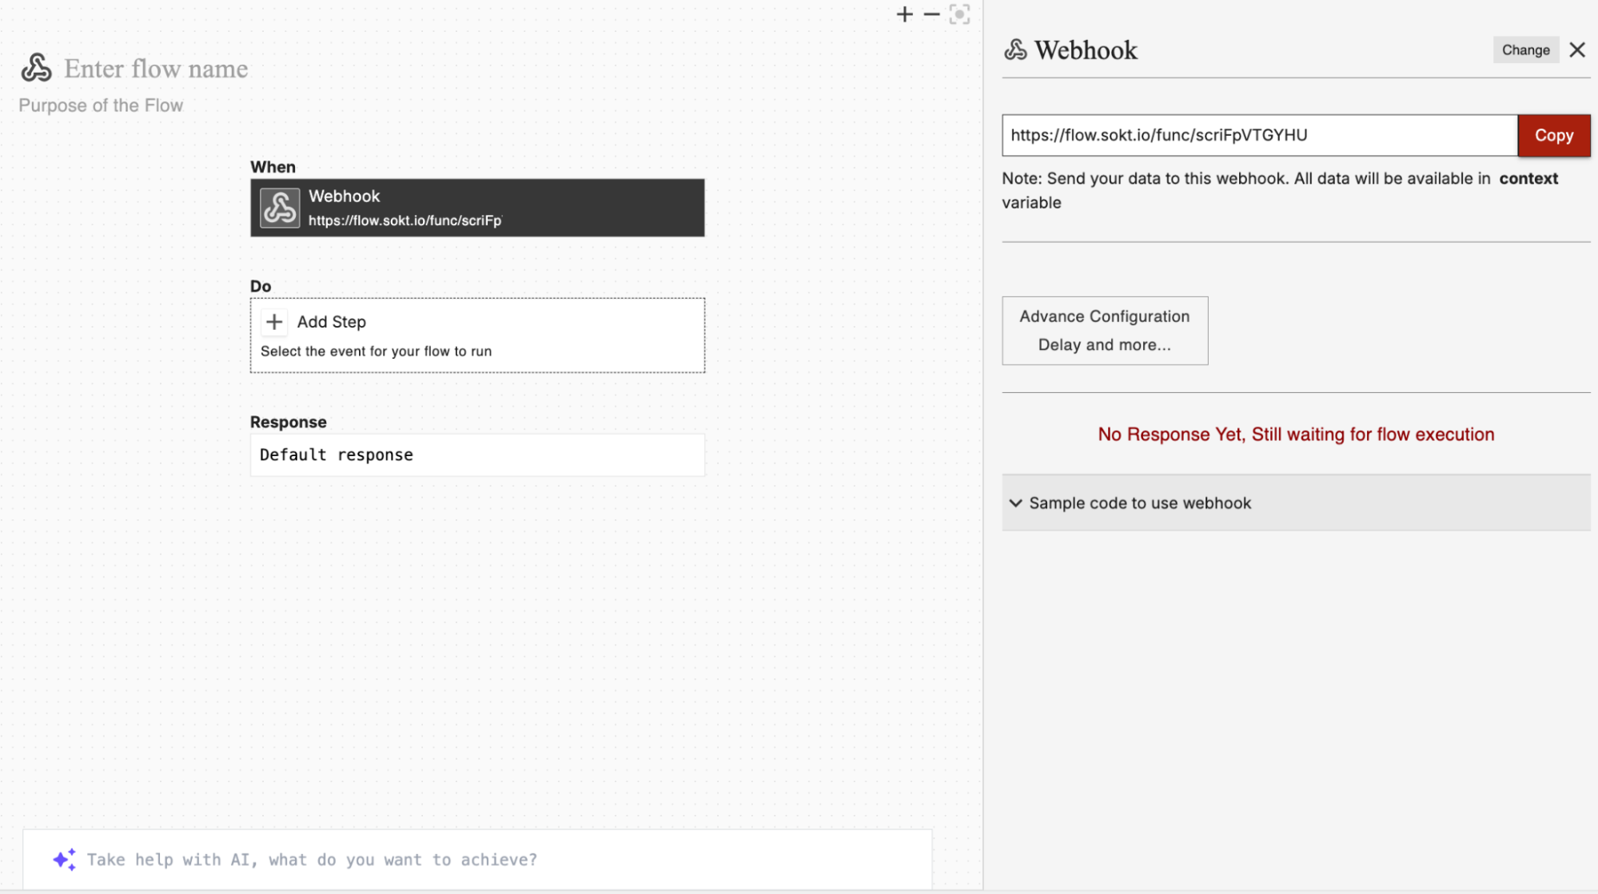Copy the webhook URL

click(1553, 135)
